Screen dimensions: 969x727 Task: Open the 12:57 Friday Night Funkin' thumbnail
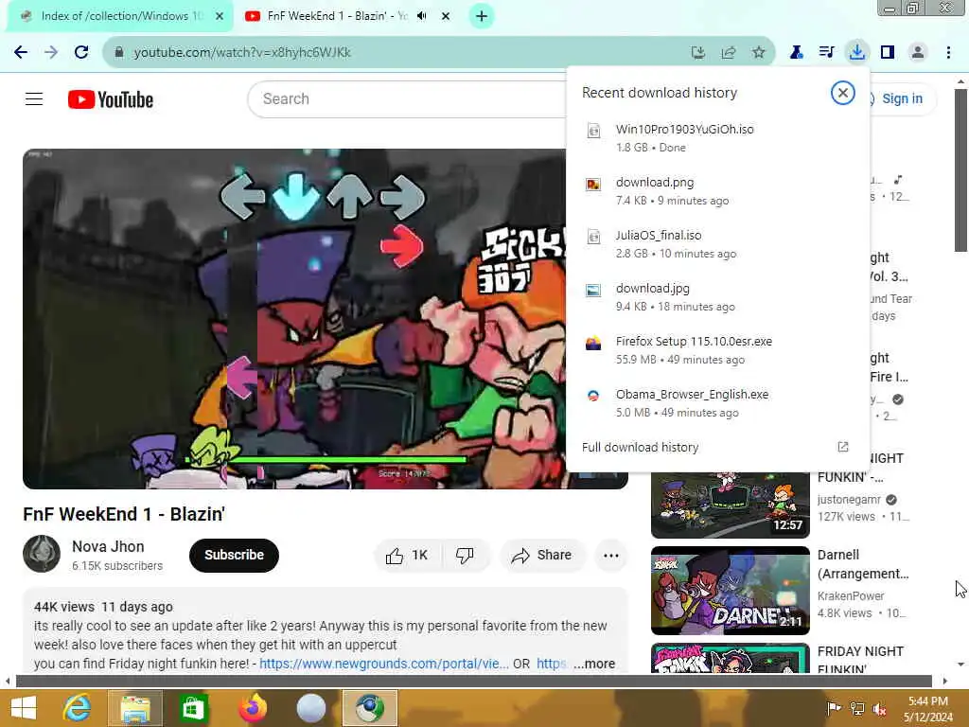[x=730, y=505]
